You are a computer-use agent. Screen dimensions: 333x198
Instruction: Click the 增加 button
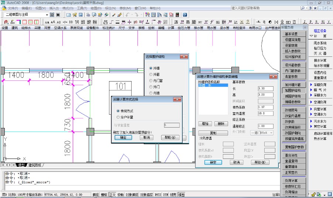(x=205, y=124)
